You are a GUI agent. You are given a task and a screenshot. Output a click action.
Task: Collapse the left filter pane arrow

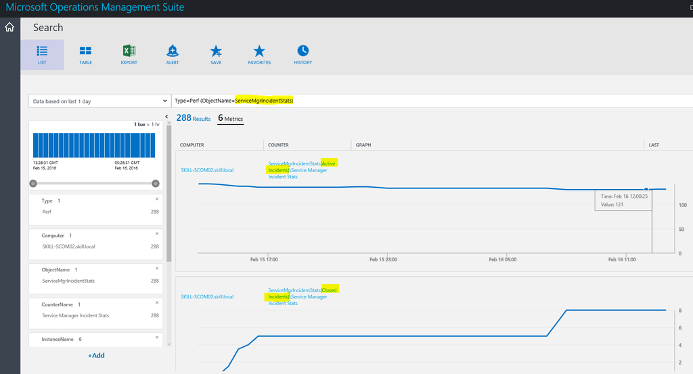click(x=166, y=117)
